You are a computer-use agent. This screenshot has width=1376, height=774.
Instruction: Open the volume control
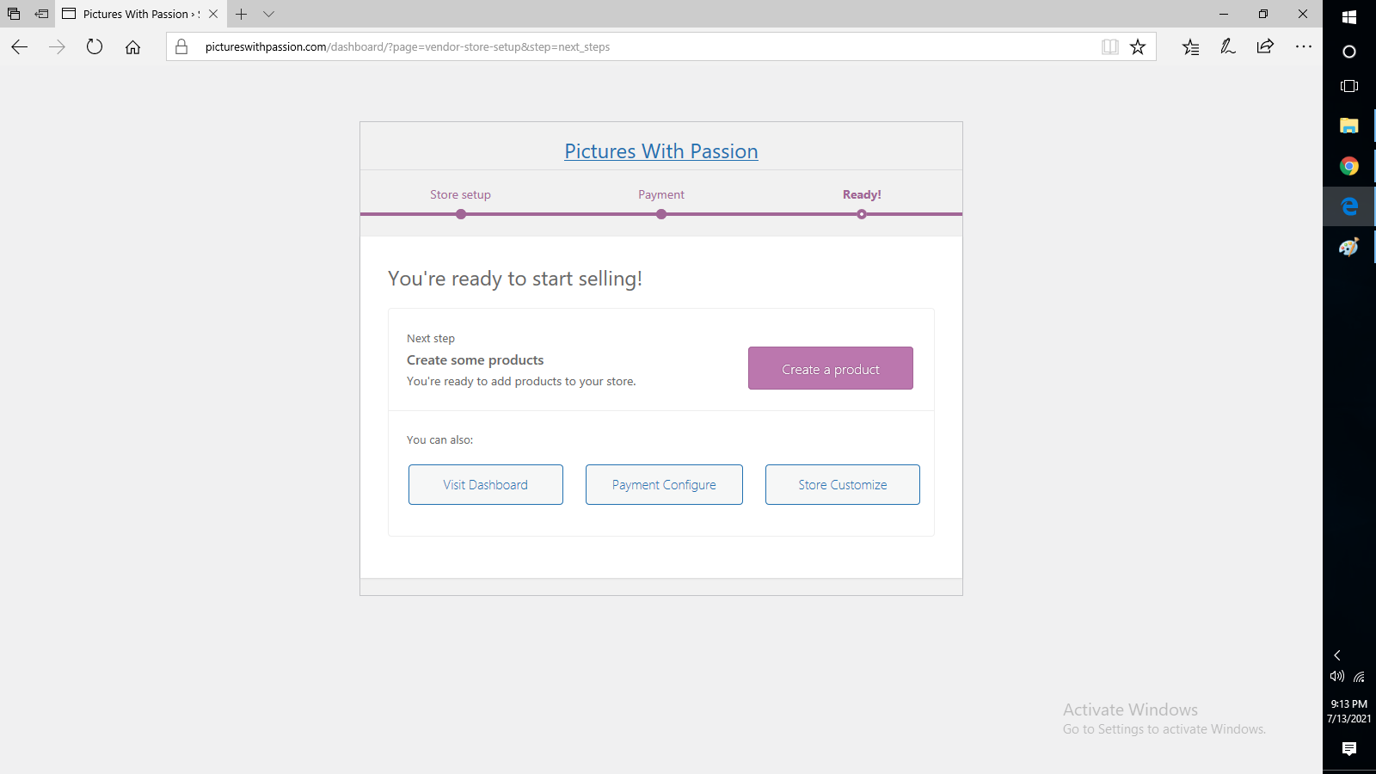point(1337,676)
